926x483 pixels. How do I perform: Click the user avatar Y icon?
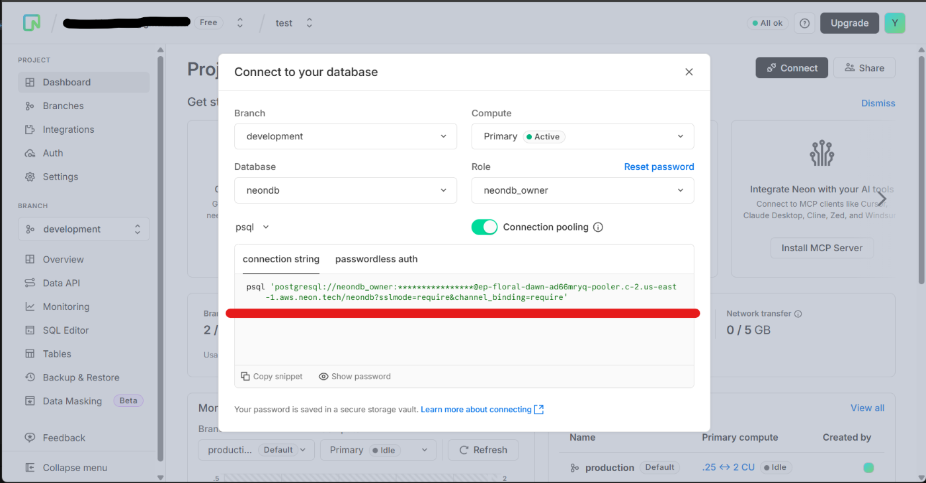(x=894, y=23)
